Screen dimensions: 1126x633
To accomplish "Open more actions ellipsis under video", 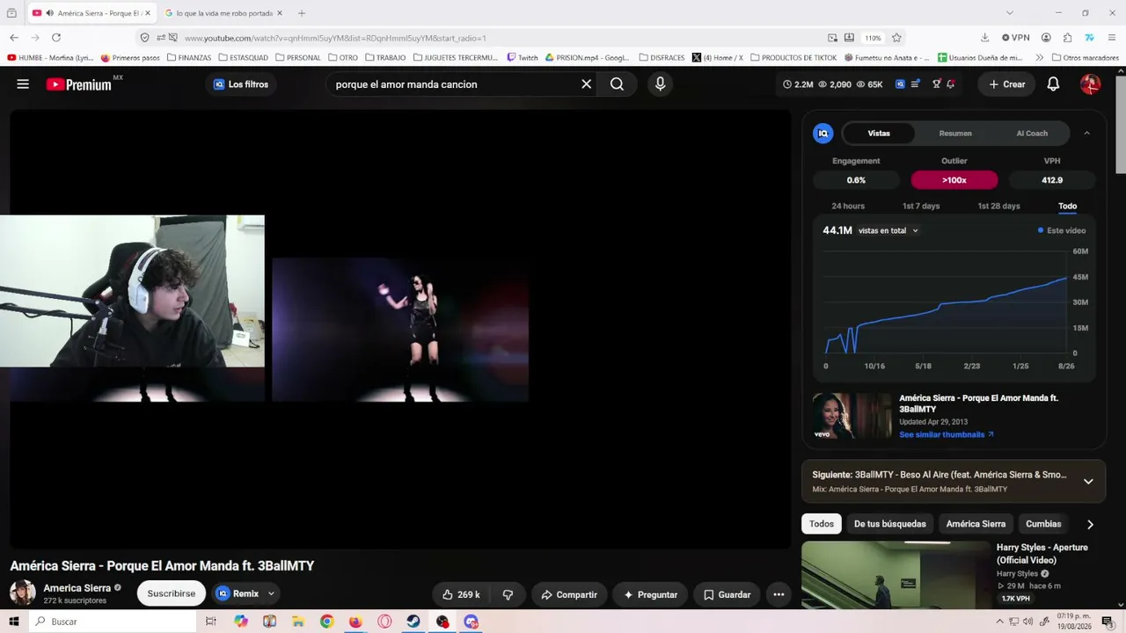I will pos(779,594).
